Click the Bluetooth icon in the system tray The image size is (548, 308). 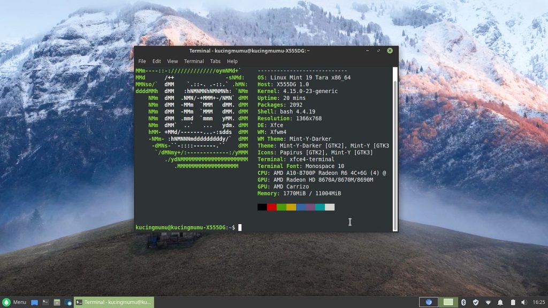coord(463,302)
